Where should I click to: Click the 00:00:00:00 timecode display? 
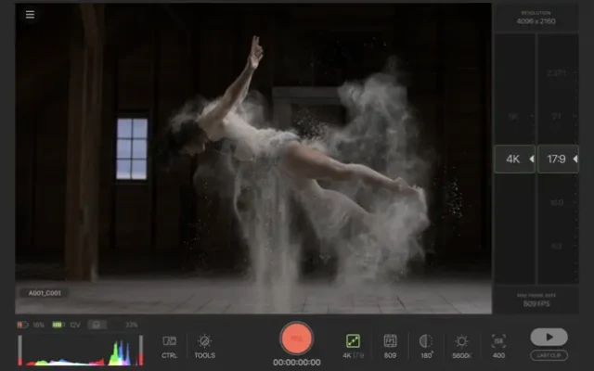297,362
